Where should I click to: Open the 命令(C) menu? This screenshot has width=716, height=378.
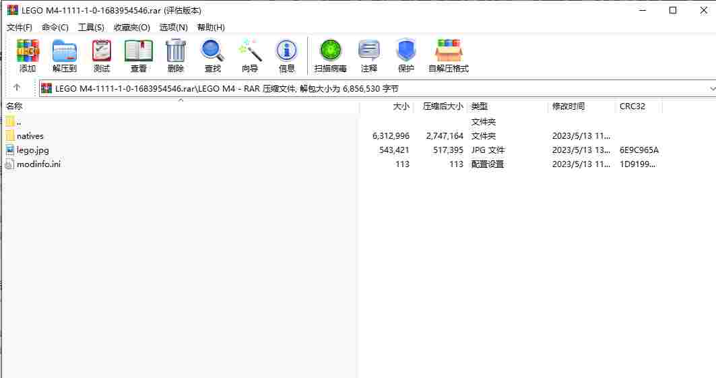[x=55, y=28]
